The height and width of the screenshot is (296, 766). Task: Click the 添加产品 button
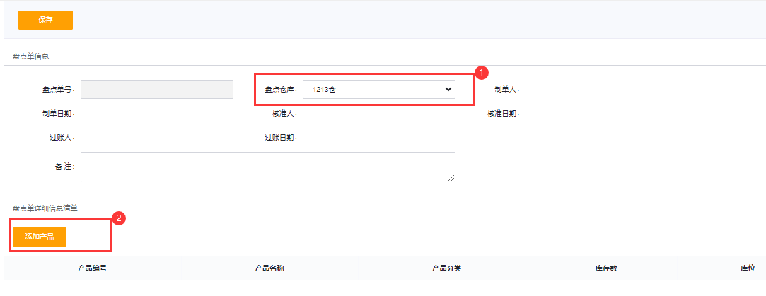point(40,237)
